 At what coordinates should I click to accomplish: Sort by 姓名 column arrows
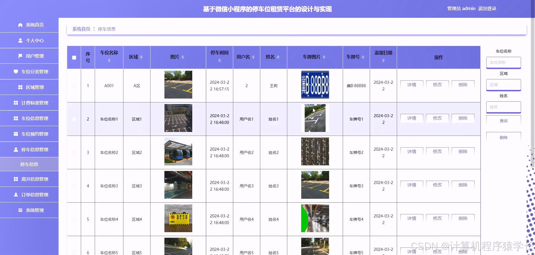click(x=278, y=57)
